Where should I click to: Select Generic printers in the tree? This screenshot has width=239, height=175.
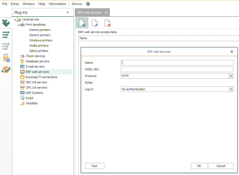40,35
